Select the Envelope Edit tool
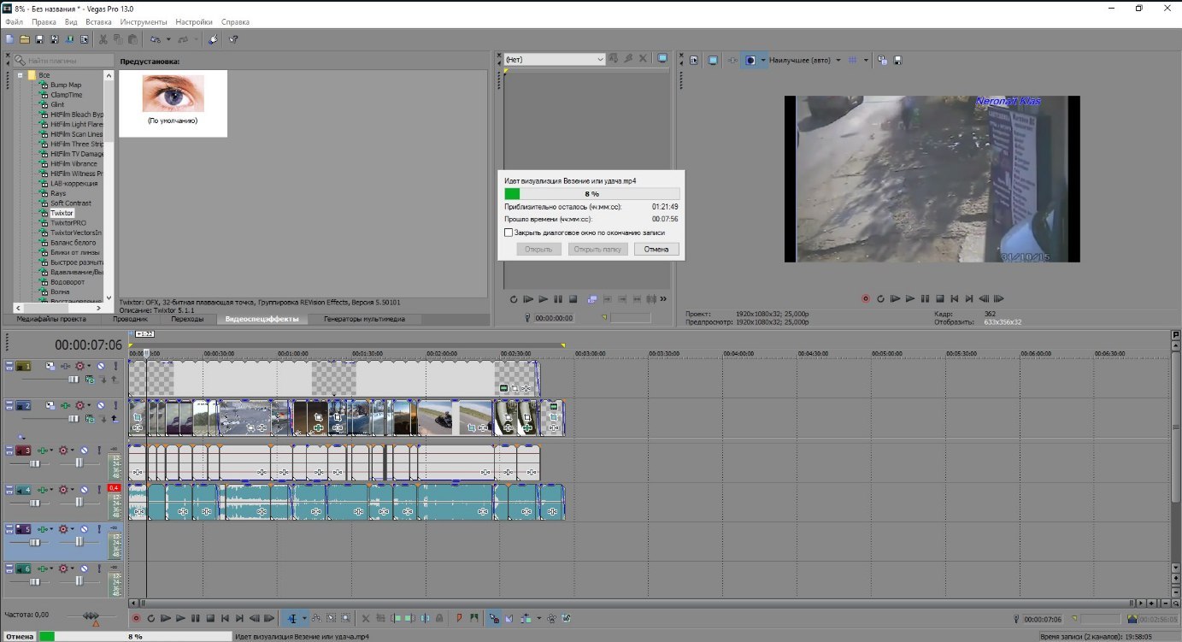This screenshot has width=1182, height=642. click(316, 618)
